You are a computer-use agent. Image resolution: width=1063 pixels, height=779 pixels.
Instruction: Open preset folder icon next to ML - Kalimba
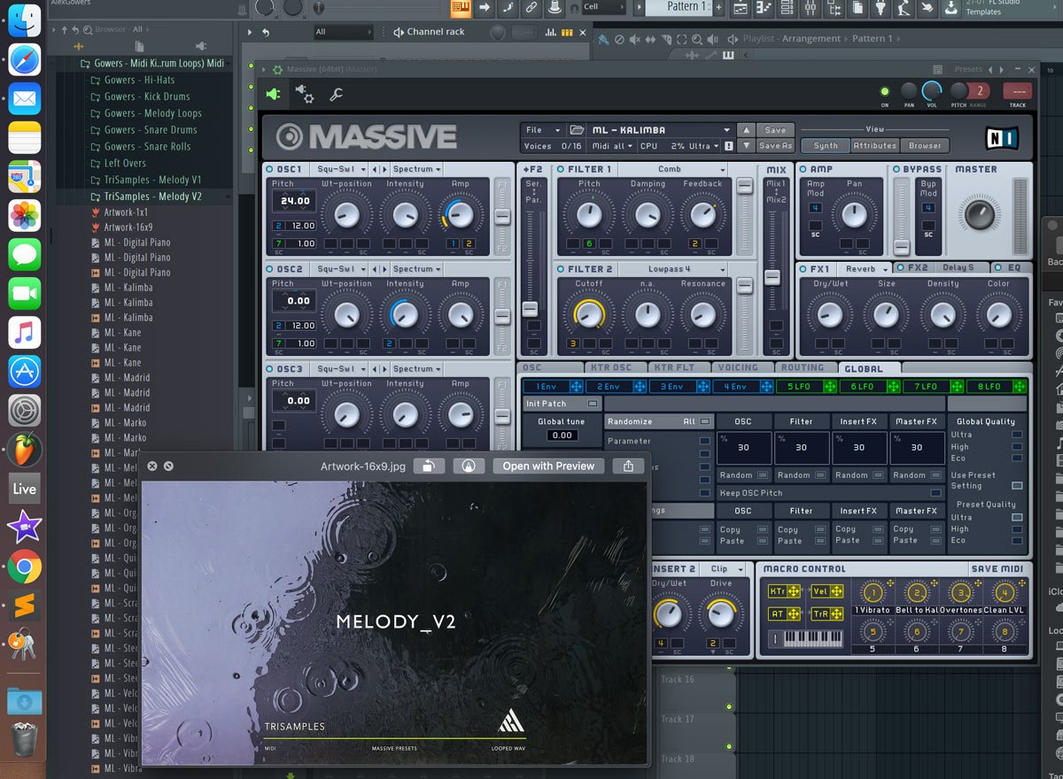click(578, 130)
